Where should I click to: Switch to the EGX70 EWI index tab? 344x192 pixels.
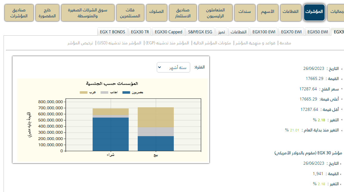point(291,32)
